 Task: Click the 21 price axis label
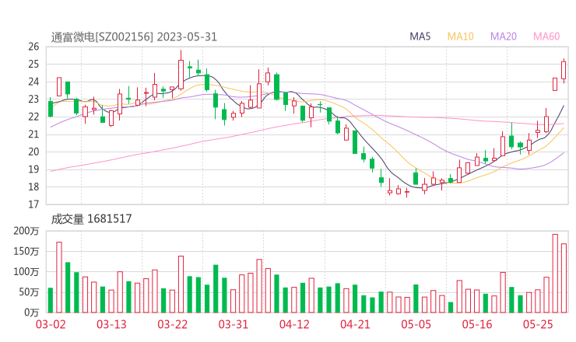(x=33, y=134)
